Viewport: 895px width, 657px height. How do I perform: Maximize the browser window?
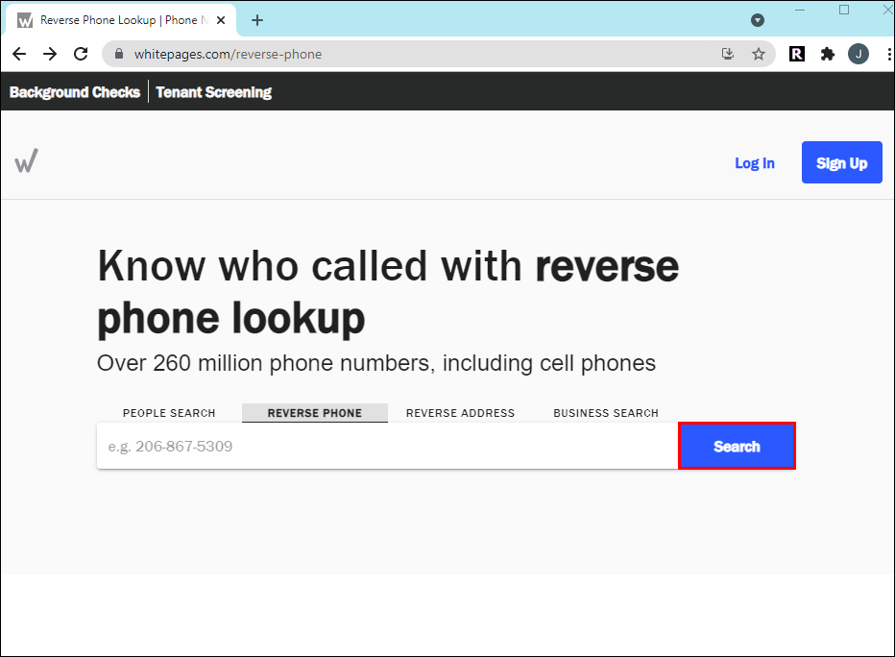pos(844,11)
